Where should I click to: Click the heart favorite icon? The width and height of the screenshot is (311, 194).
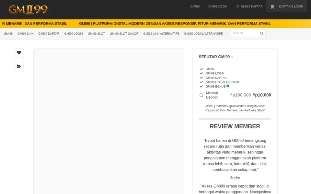[19, 53]
